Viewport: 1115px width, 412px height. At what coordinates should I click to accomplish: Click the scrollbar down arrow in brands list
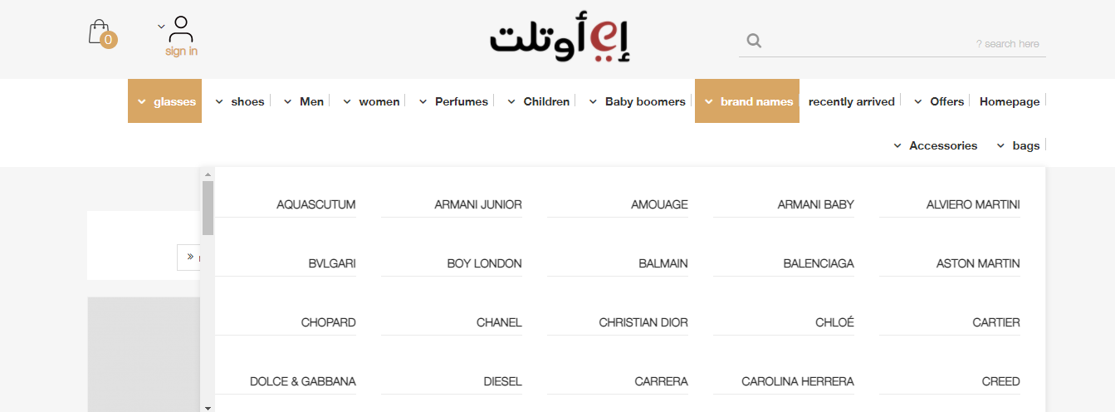208,407
